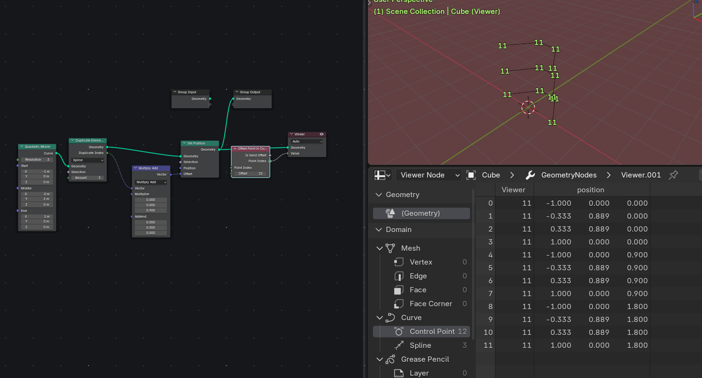Collapse the Domain panel section
The width and height of the screenshot is (702, 378).
tap(379, 230)
